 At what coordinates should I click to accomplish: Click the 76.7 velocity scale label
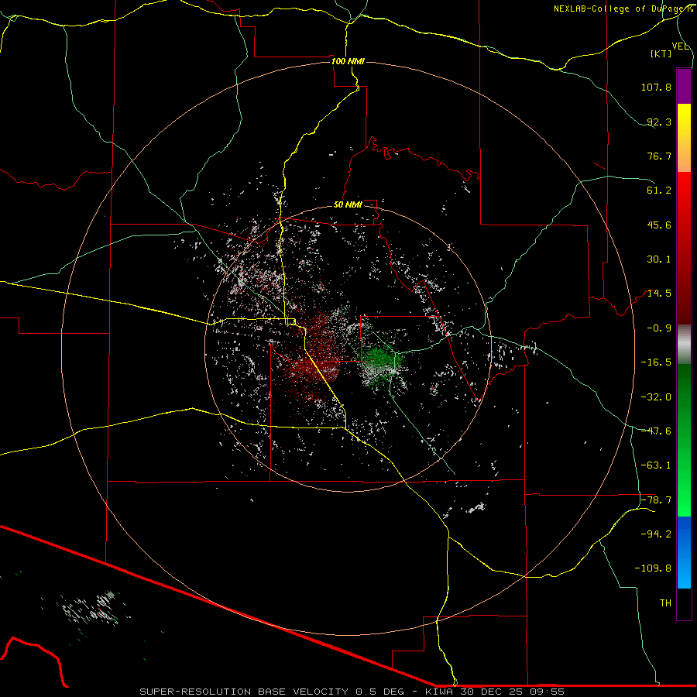coord(659,156)
